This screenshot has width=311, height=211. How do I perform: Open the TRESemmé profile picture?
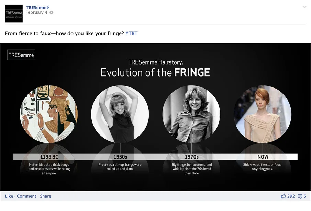(x=14, y=14)
